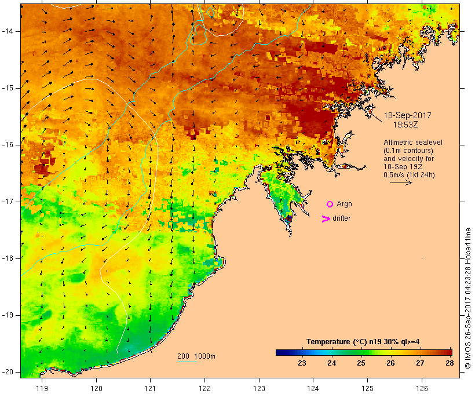This screenshot has height=394, width=475.
Task: Click the 'Temperature (°C) n19 38% ql>=4' title
Action: click(x=363, y=342)
